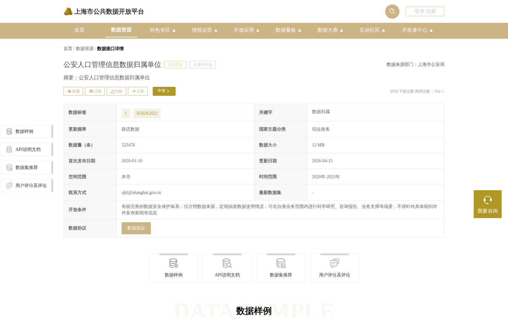Click the subscribe icon on 订阅
The image size is (508, 317).
coord(91,91)
